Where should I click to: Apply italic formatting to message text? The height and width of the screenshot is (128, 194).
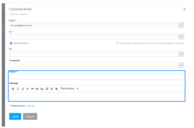[x=18, y=89]
